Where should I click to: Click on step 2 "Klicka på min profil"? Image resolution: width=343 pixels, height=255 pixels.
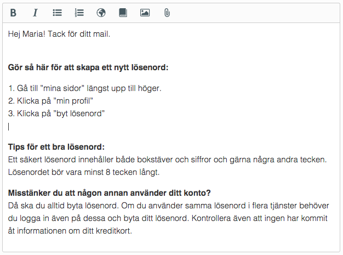click(x=51, y=101)
